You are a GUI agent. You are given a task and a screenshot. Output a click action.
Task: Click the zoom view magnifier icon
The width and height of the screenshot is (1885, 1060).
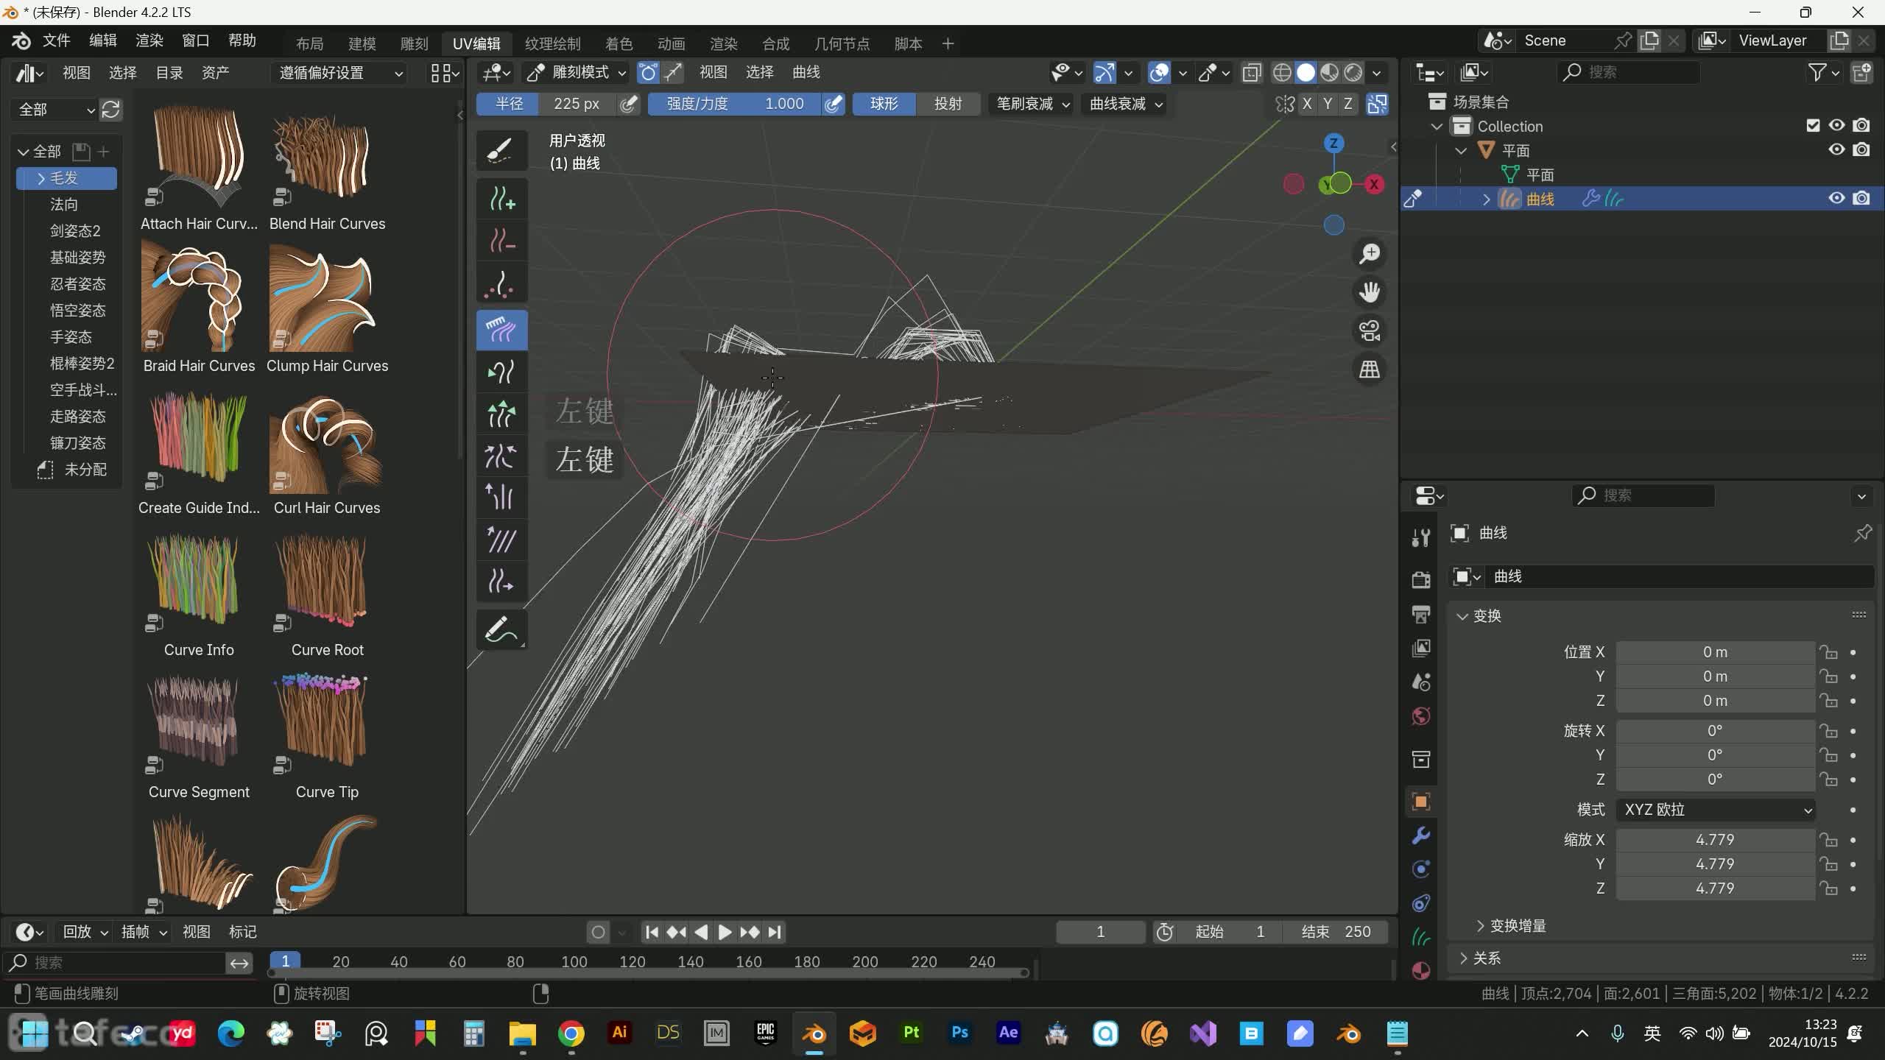click(1370, 254)
